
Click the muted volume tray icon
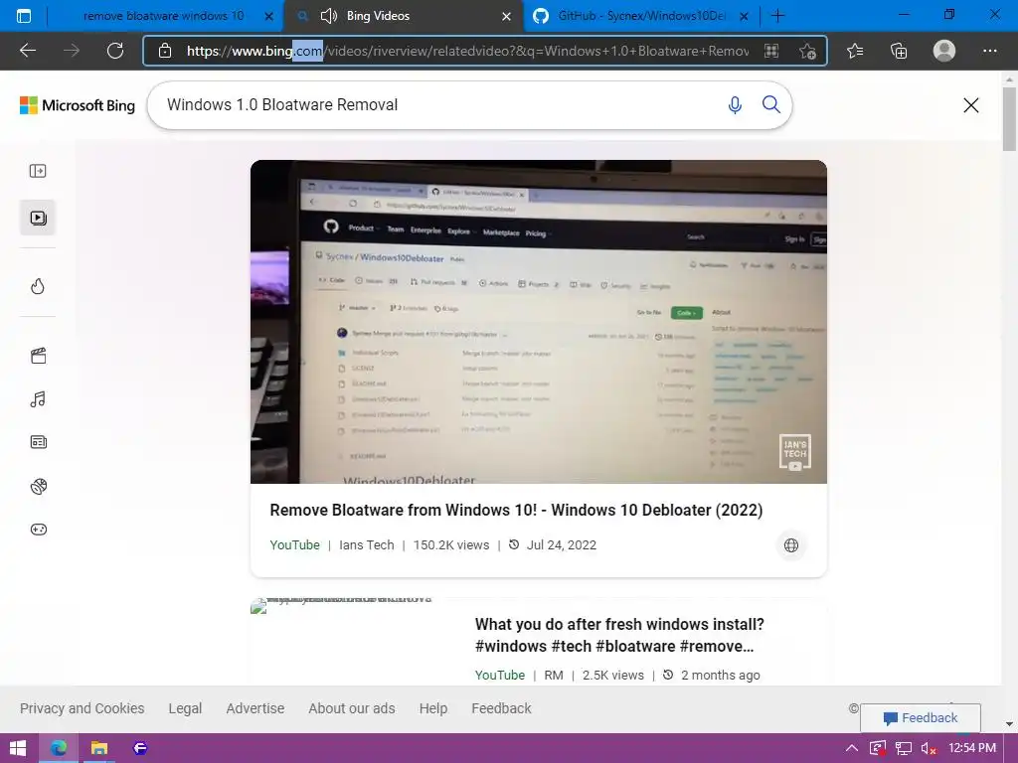[x=929, y=748]
